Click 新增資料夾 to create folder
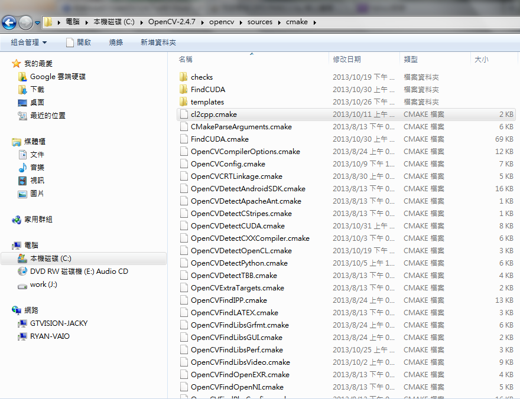This screenshot has height=399, width=520. (x=158, y=42)
